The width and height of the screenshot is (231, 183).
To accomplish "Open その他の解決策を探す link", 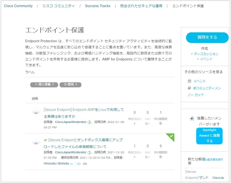I will (x=213, y=159).
